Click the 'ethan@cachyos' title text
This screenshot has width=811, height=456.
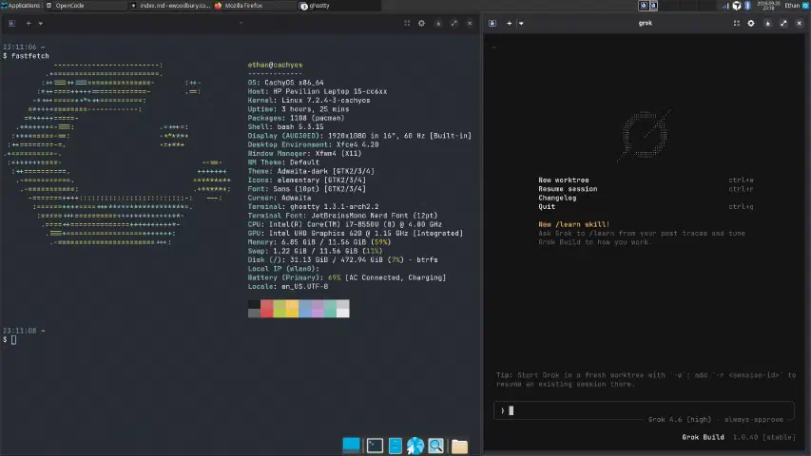click(x=275, y=65)
